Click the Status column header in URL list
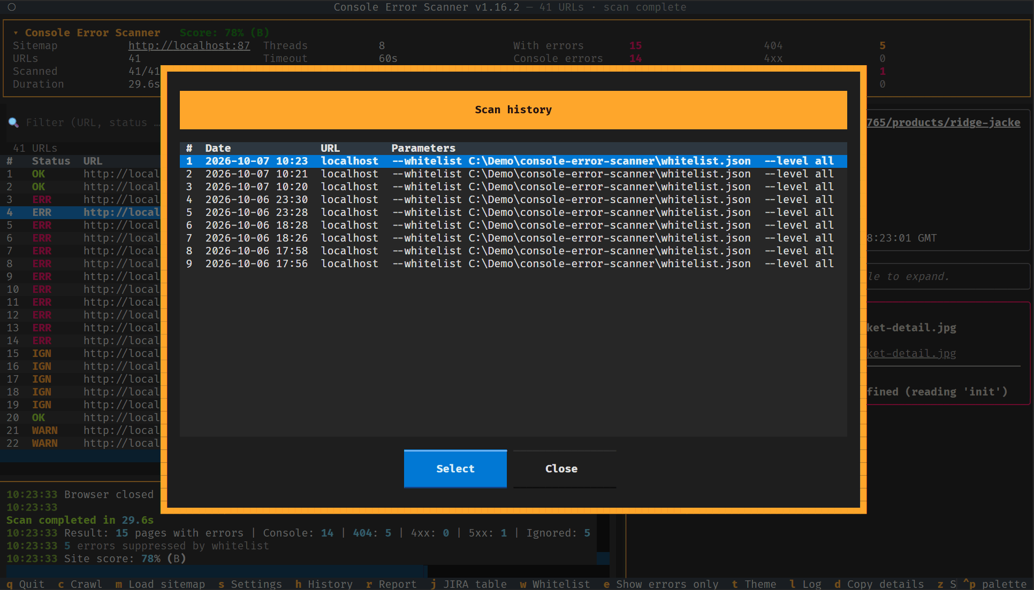 pos(51,161)
